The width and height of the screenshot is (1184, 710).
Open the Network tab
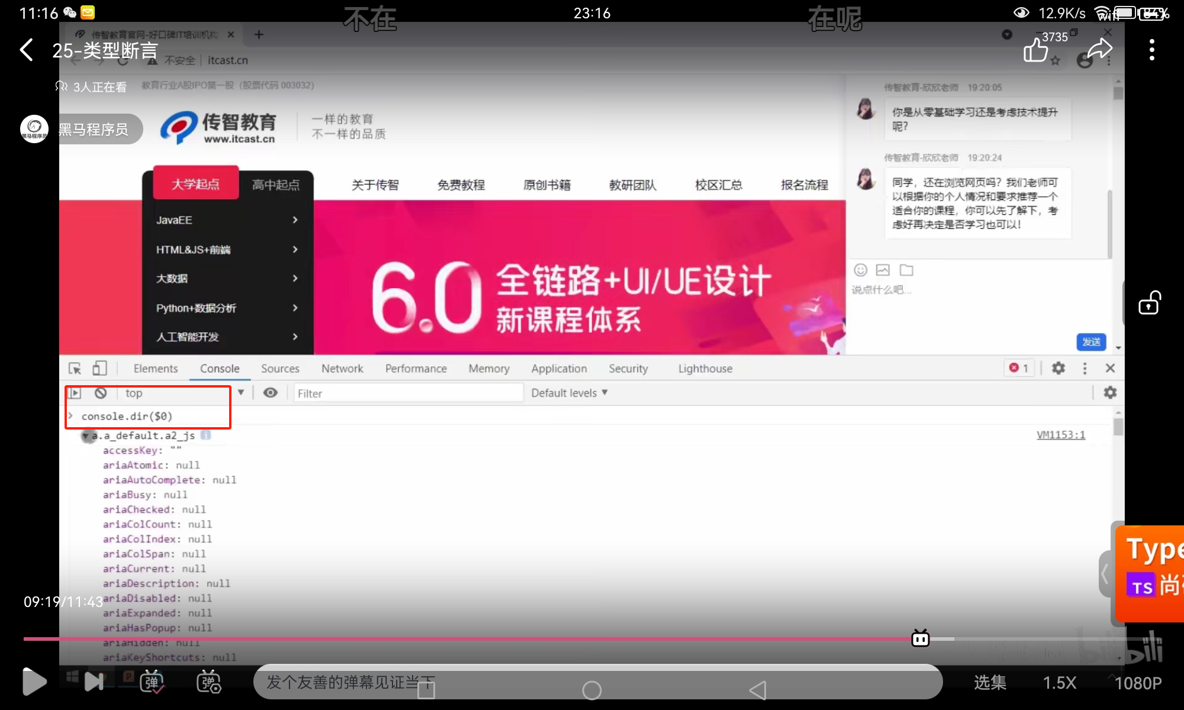(x=342, y=369)
